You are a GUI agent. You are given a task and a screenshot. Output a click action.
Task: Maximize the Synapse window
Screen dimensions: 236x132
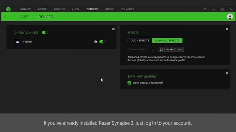pos(222,9)
